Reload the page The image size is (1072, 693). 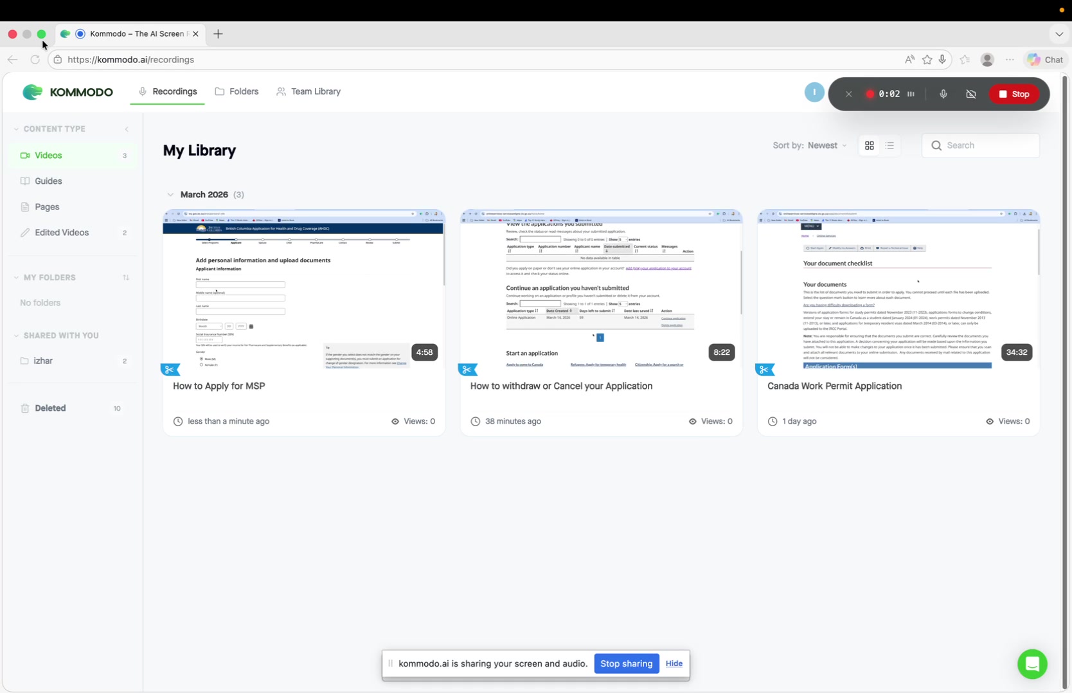pos(35,60)
